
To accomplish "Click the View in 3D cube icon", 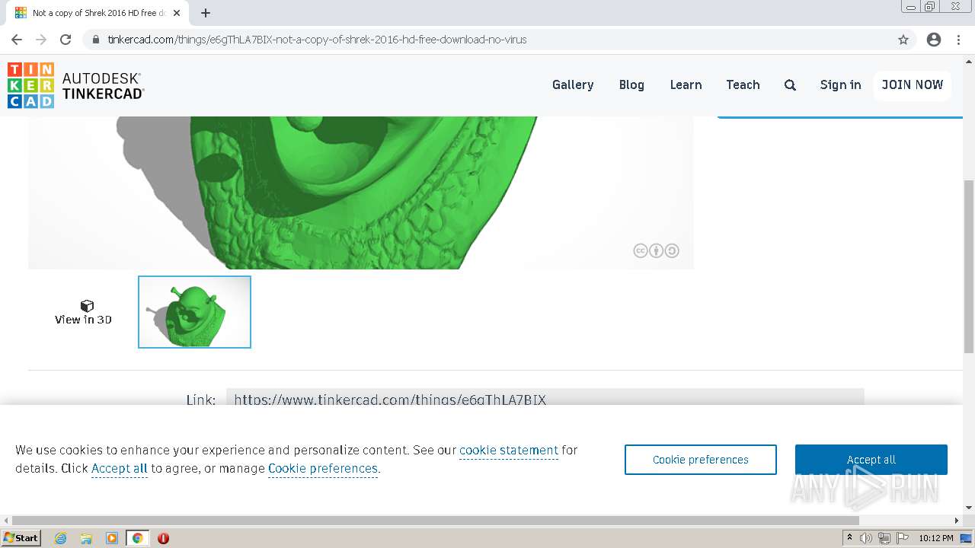I will click(87, 306).
